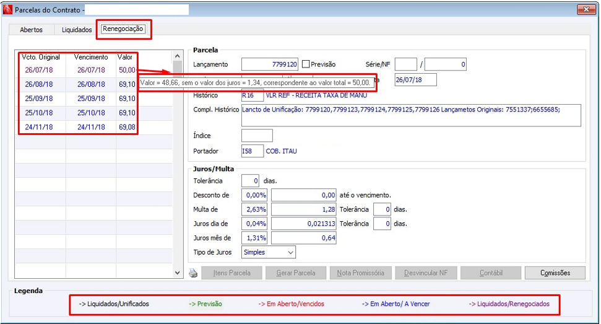Click the Juros dia de percentage field 0,04%
This screenshot has height=324, width=601.
[x=254, y=224]
